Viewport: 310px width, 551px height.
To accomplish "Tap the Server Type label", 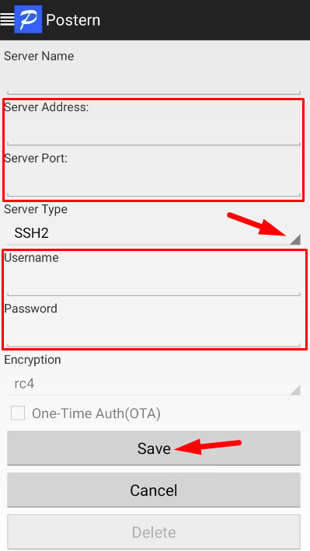I will click(36, 209).
